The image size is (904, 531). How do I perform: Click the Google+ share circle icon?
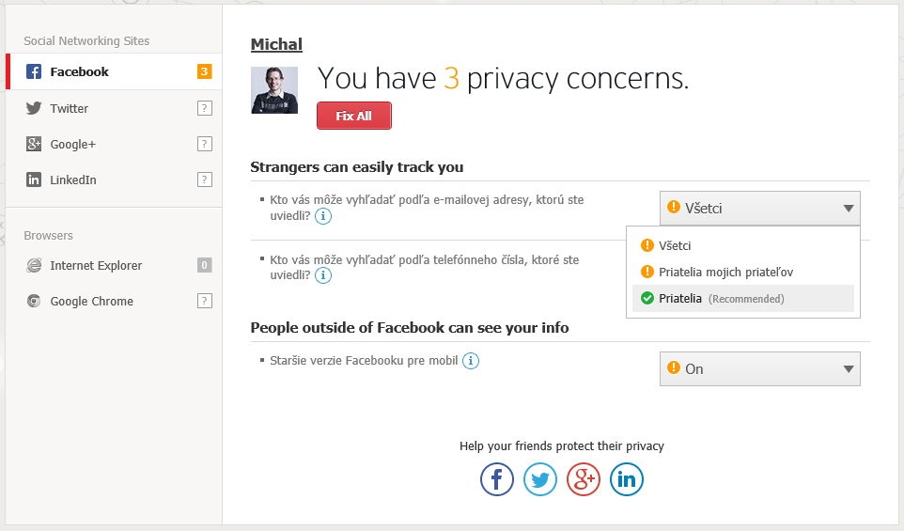point(584,479)
